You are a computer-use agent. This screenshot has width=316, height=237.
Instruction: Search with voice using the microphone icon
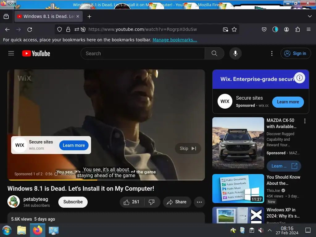[235, 53]
